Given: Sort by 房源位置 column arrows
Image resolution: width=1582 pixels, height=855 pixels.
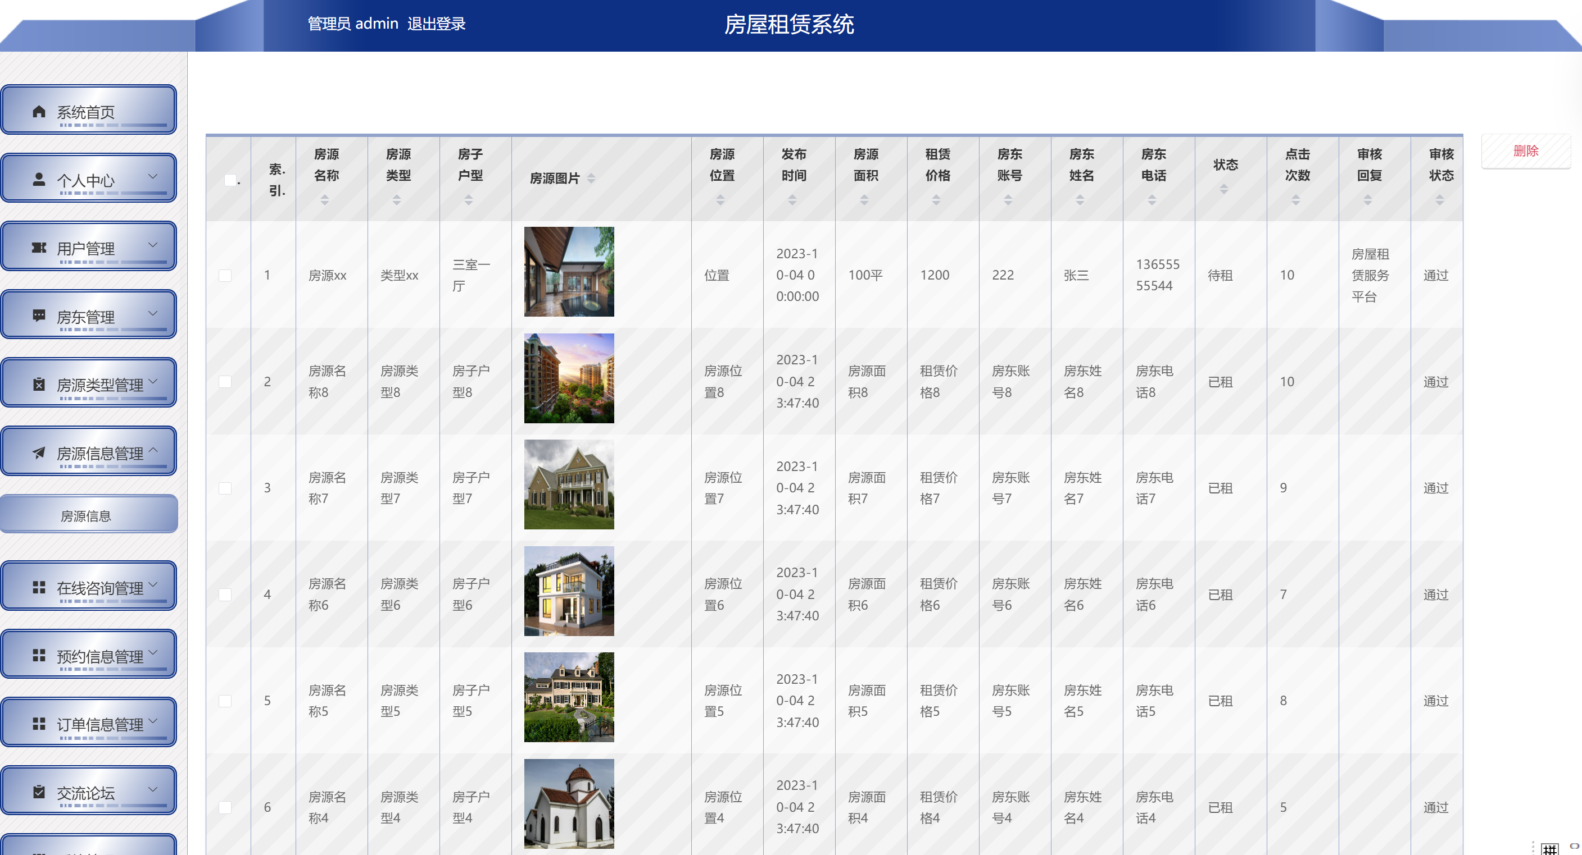Looking at the screenshot, I should pos(720,200).
